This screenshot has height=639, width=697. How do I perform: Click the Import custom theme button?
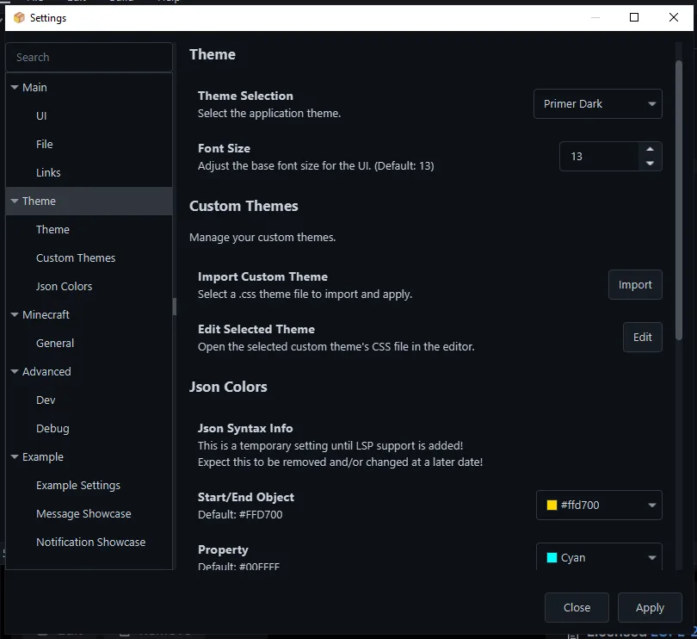tap(635, 285)
